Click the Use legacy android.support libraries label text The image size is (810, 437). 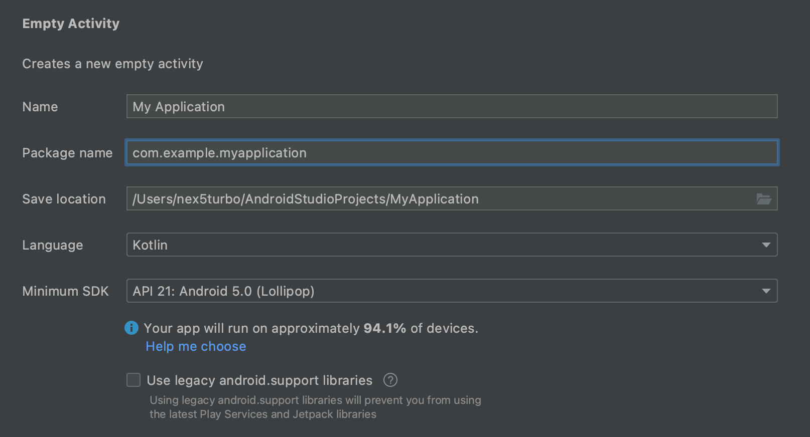tap(259, 380)
